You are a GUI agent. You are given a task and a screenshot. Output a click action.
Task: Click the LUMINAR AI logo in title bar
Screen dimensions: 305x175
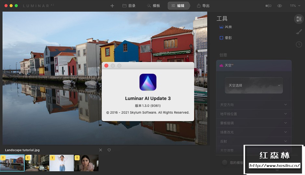click(38, 6)
